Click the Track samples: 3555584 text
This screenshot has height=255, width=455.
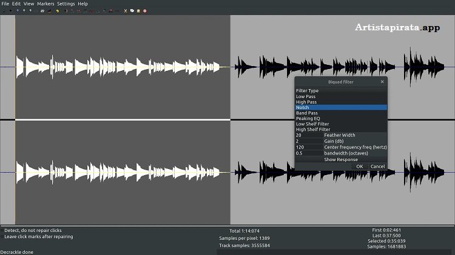(x=244, y=245)
